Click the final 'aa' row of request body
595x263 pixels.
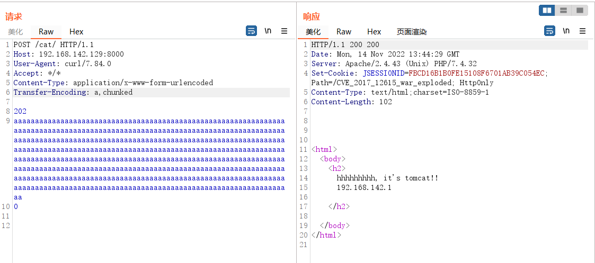point(18,197)
